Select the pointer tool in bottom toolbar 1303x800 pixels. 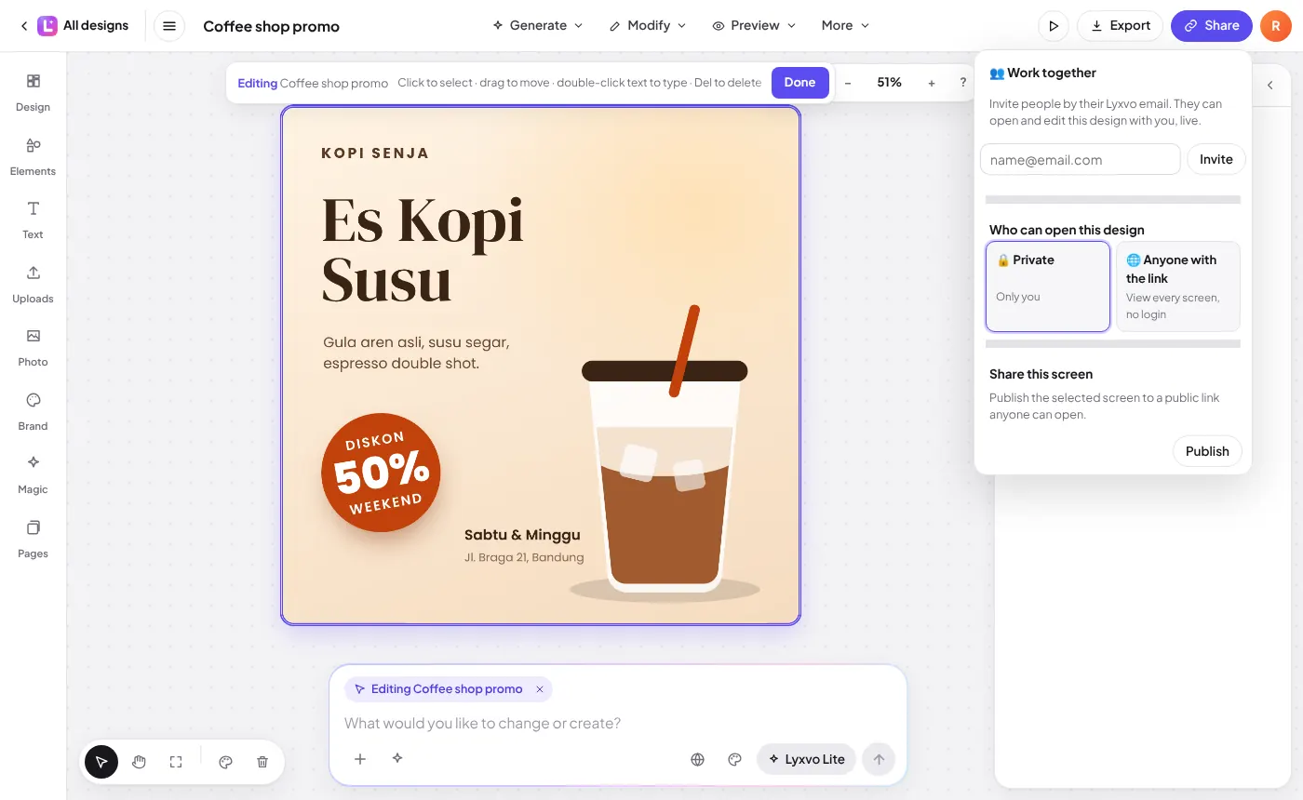pyautogui.click(x=101, y=762)
